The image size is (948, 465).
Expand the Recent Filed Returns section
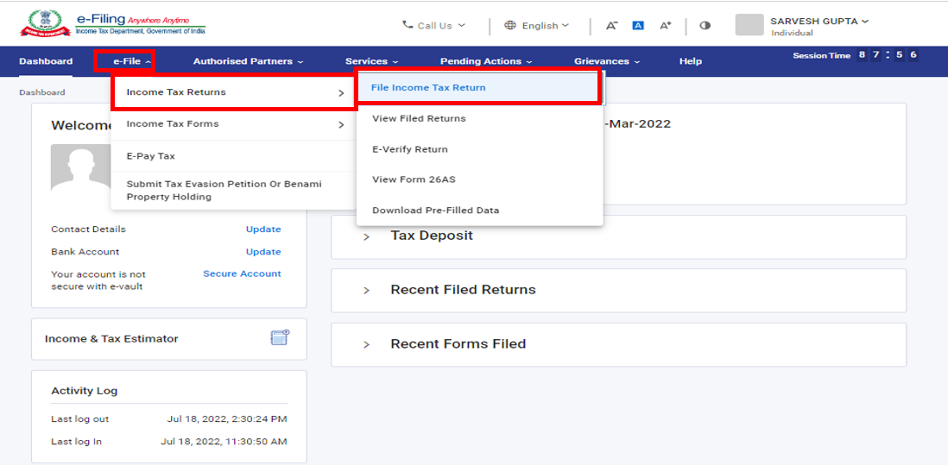[x=366, y=290]
